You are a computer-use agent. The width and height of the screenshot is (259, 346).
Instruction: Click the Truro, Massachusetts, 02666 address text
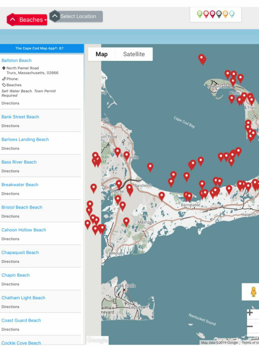(x=32, y=73)
